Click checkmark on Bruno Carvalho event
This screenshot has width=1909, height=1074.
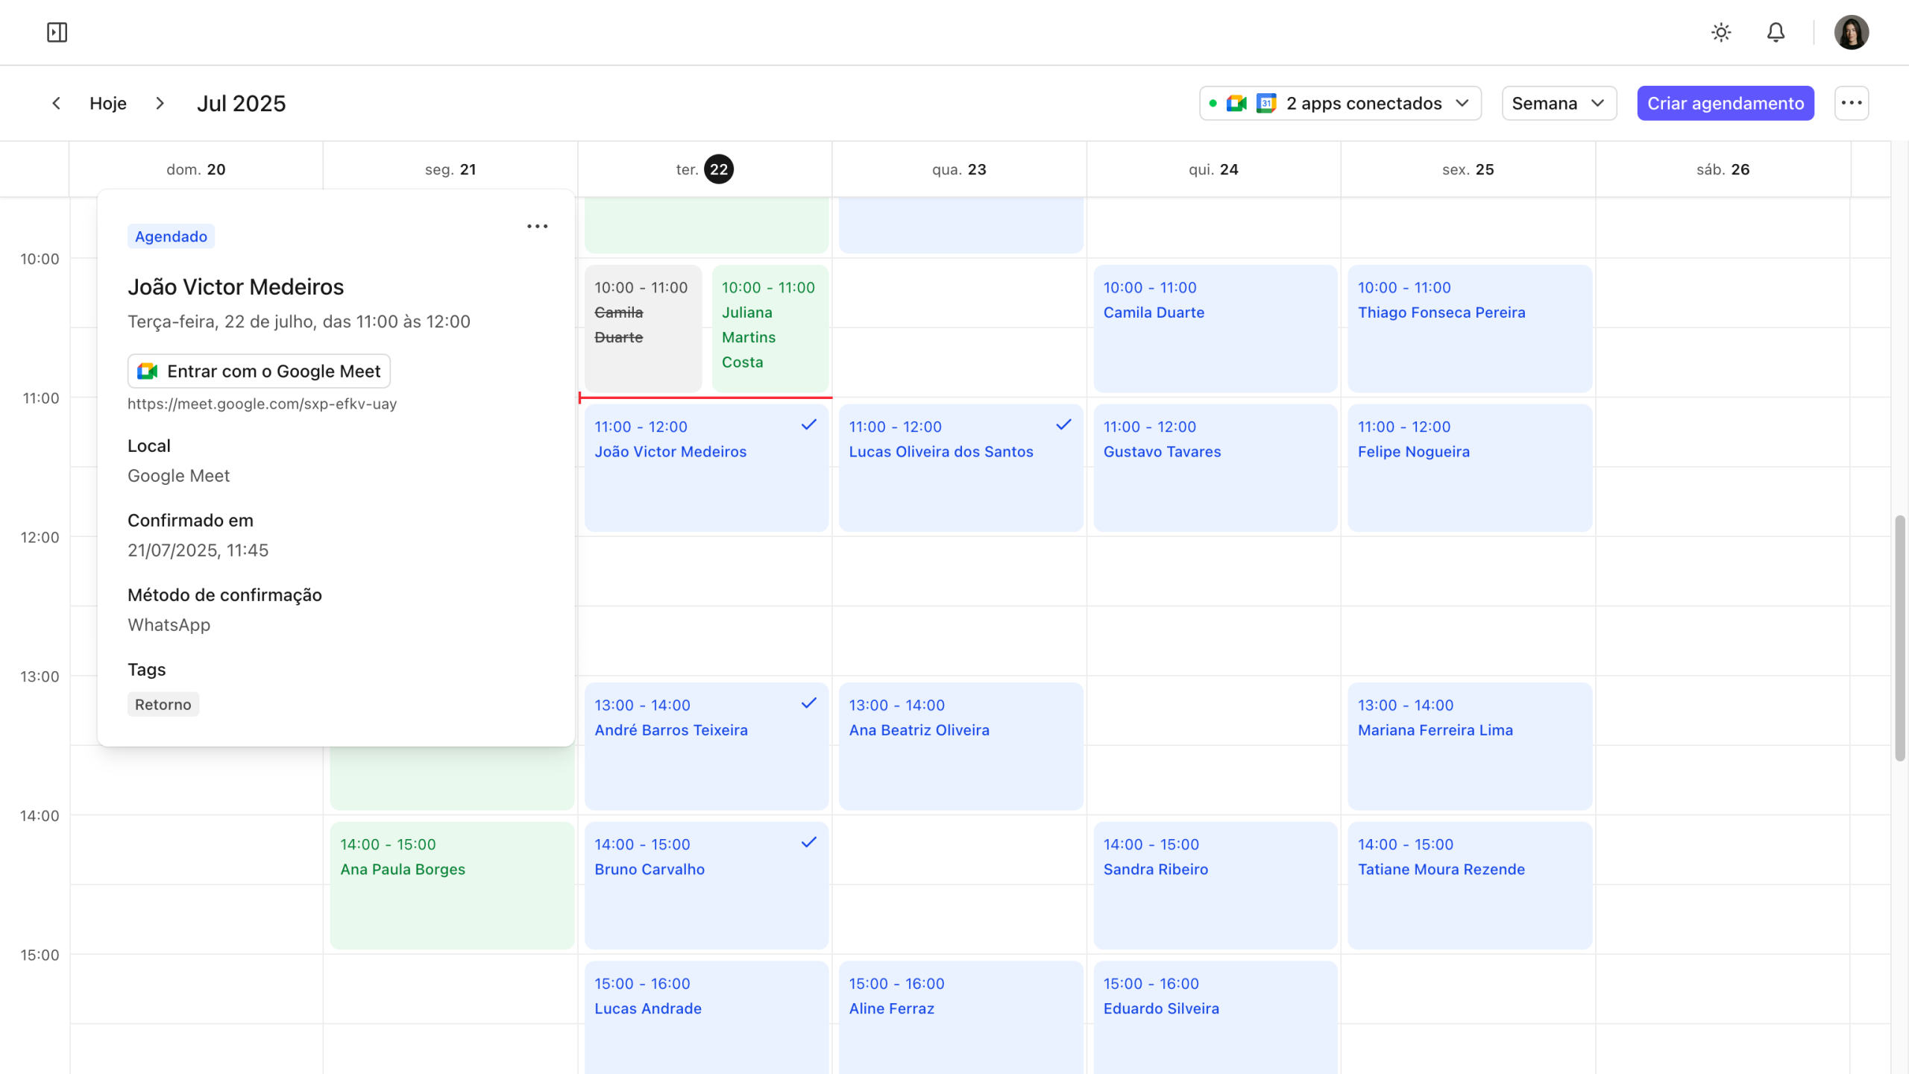(x=809, y=843)
